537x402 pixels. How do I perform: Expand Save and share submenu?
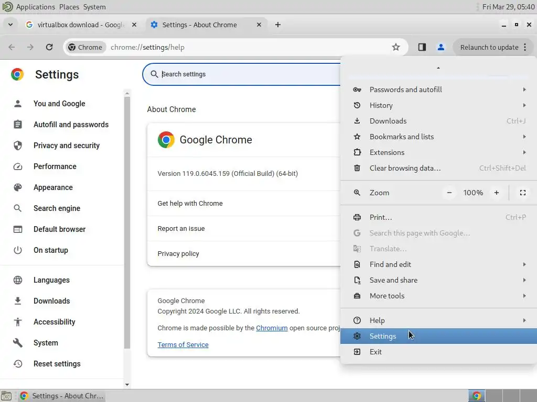pyautogui.click(x=439, y=281)
